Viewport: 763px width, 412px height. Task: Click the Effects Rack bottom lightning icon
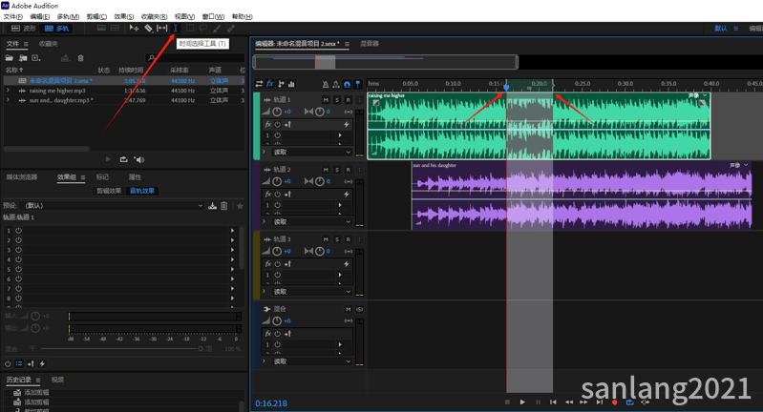(x=42, y=363)
